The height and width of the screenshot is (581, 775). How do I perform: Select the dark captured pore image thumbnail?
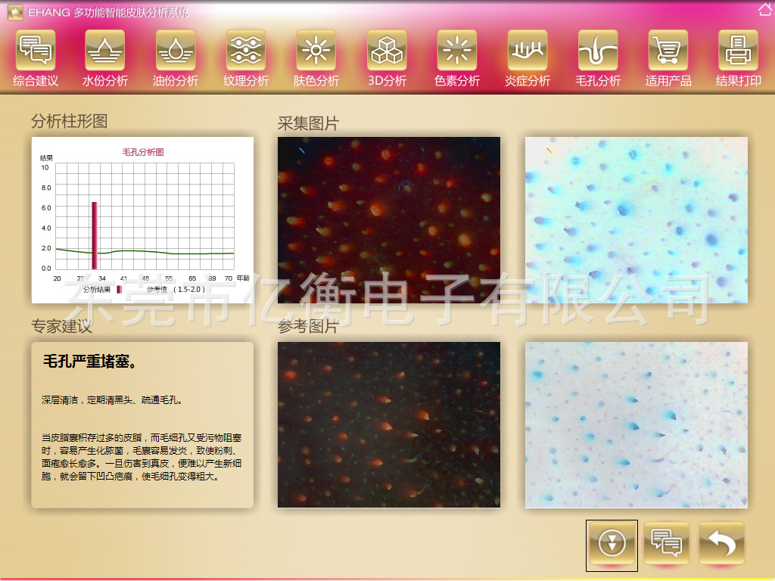[x=389, y=220]
